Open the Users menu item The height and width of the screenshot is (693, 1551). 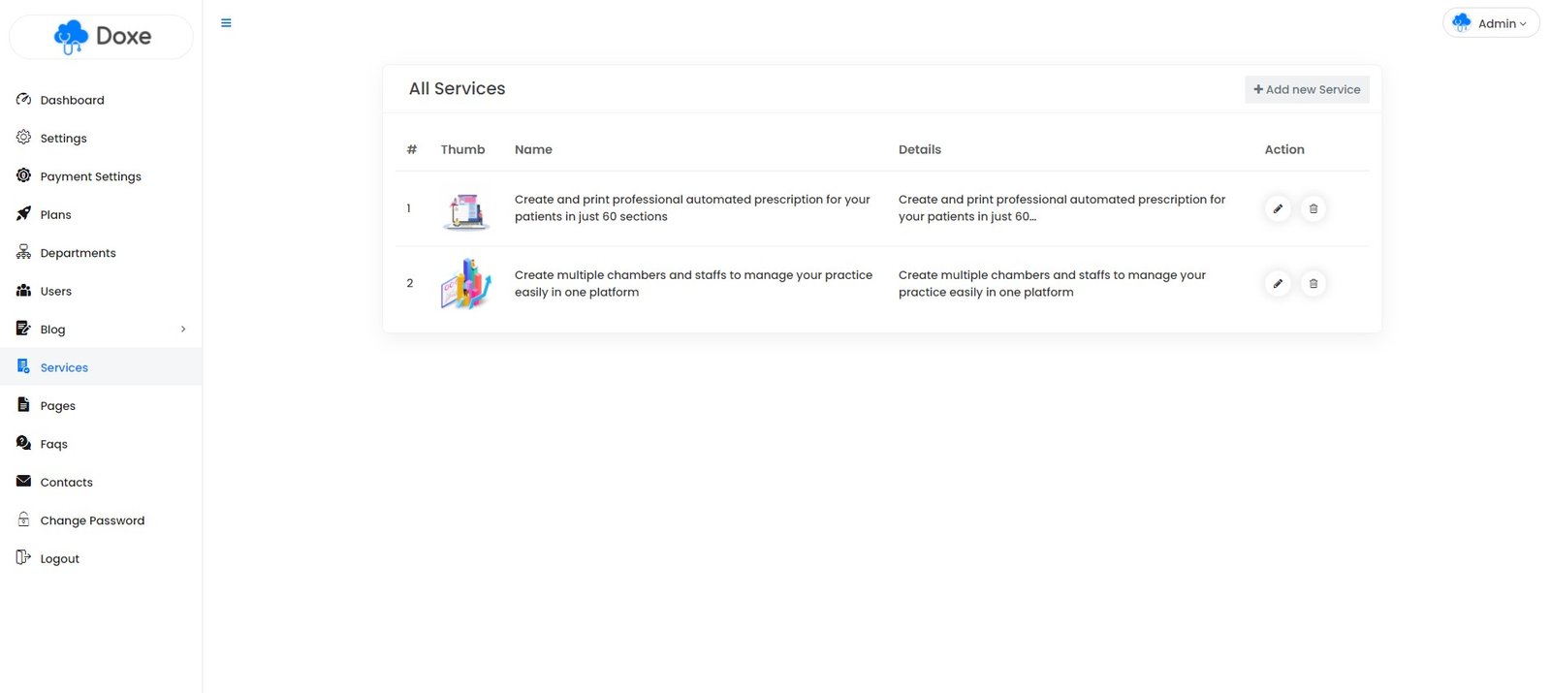point(55,292)
